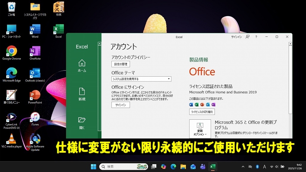The image size is (306, 172).
Task: Open the Windows Start menu
Action: [x=94, y=167]
